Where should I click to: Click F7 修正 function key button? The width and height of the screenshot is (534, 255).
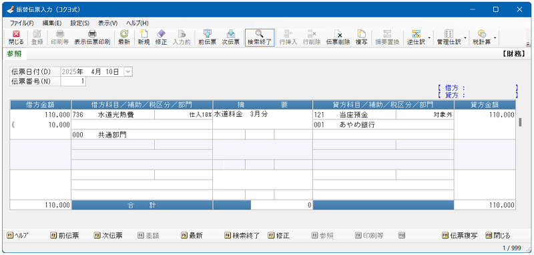[278, 235]
